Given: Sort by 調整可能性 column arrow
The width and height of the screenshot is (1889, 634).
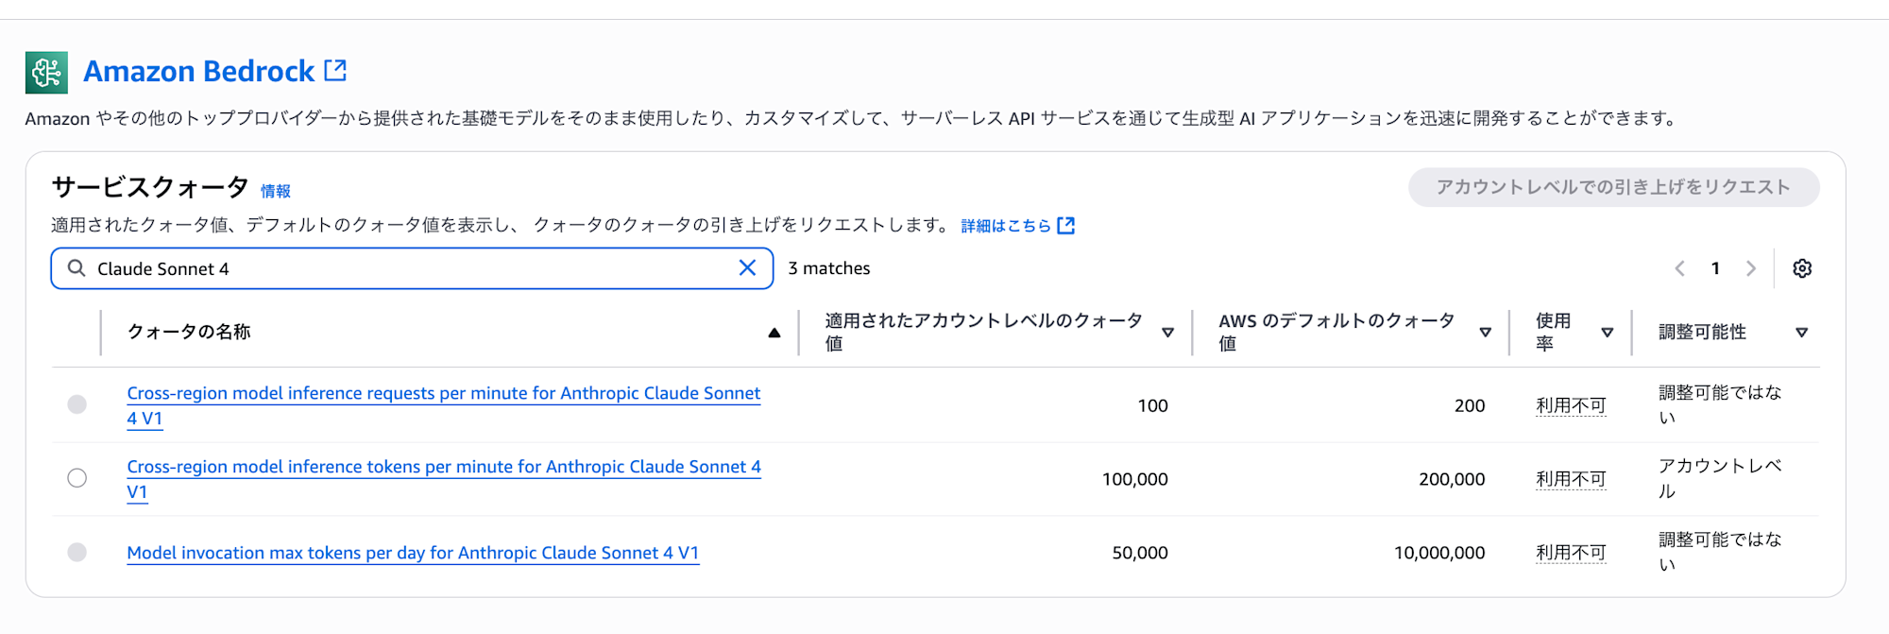Looking at the screenshot, I should click(x=1802, y=333).
